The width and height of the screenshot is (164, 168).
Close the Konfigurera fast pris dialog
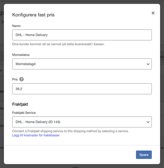153,13
